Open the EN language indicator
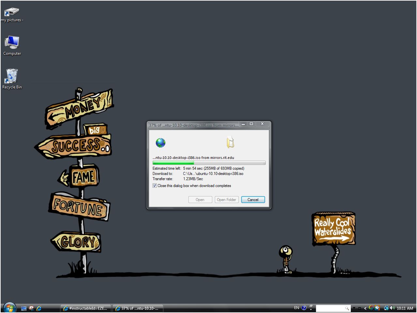417x313 pixels. coord(296,308)
